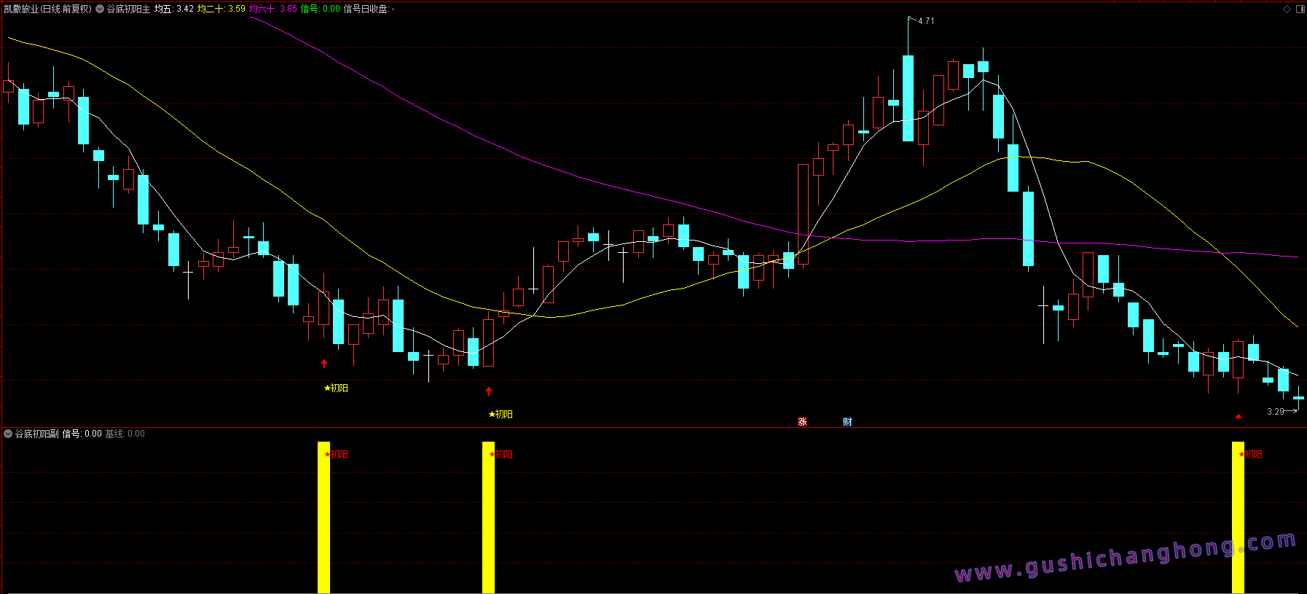Screen dimensions: 1307x594
Task: Click the 谷底初阳主 indicator name
Action: pyautogui.click(x=128, y=9)
